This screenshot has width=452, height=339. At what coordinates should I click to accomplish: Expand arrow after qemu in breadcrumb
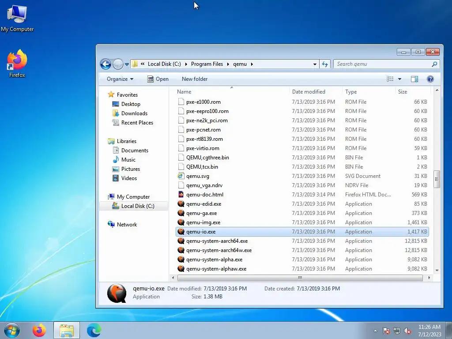click(x=252, y=64)
